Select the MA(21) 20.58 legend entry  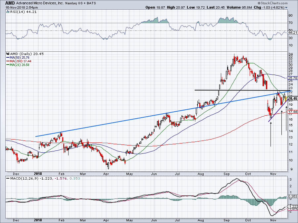point(18,65)
